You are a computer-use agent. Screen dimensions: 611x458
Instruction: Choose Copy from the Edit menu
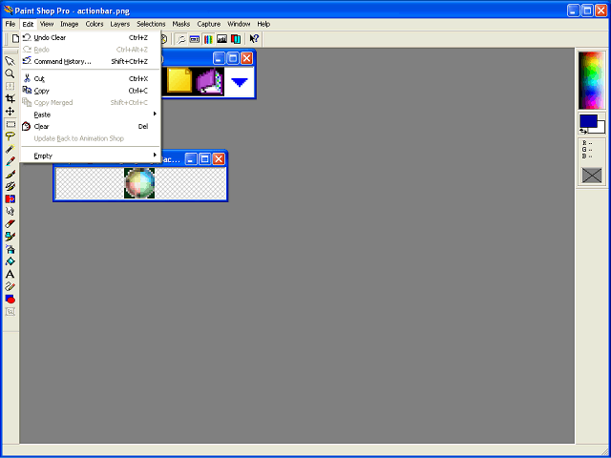pyautogui.click(x=91, y=91)
